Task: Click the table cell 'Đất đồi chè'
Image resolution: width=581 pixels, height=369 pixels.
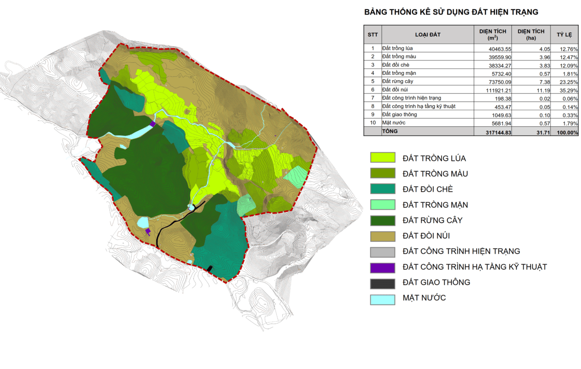Action: pos(396,65)
